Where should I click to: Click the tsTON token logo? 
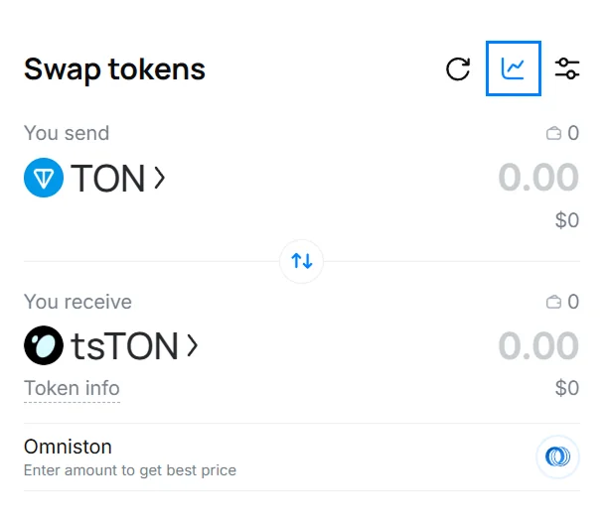tap(44, 345)
